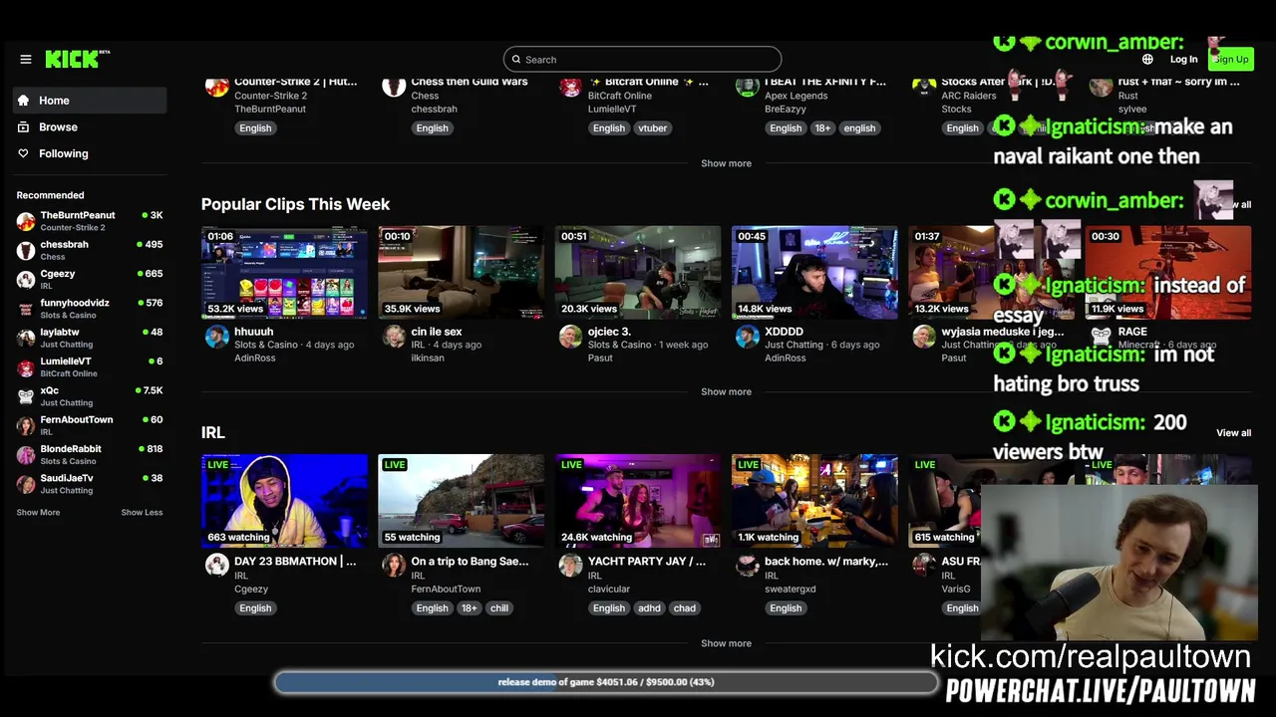Open LumielleVT in the recommended list
Image resolution: width=1276 pixels, height=717 pixels.
[90, 366]
